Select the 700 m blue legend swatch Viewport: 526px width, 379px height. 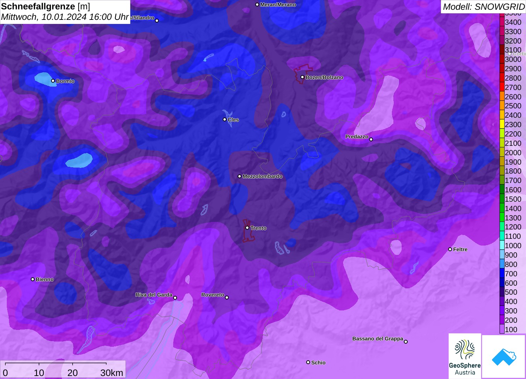(502, 274)
